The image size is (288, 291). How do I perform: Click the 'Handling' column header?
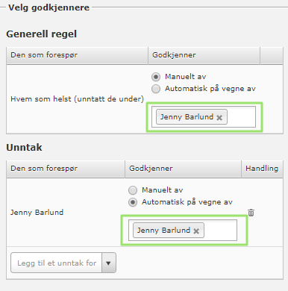tap(262, 169)
